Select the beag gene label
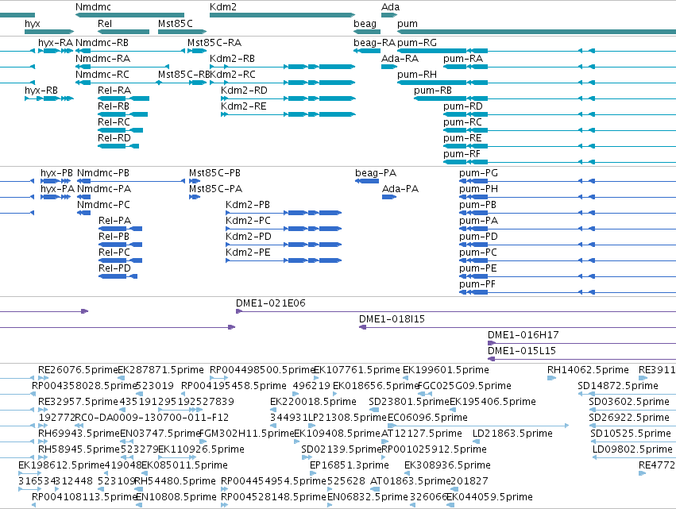The height and width of the screenshot is (509, 676). (x=365, y=23)
